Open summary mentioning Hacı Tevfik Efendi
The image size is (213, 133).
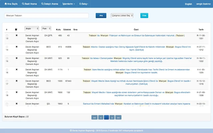tap(137, 71)
